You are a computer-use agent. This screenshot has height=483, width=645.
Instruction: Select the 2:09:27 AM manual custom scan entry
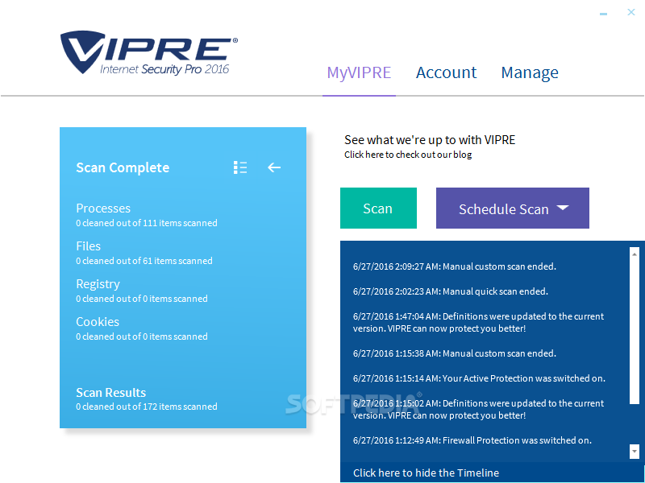455,266
